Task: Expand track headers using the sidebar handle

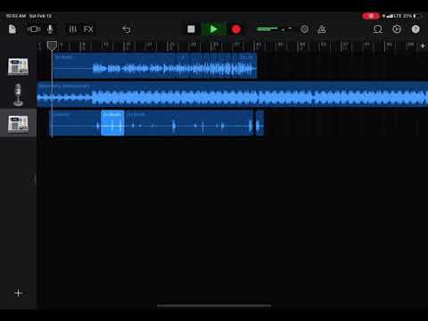Action: 35,180
